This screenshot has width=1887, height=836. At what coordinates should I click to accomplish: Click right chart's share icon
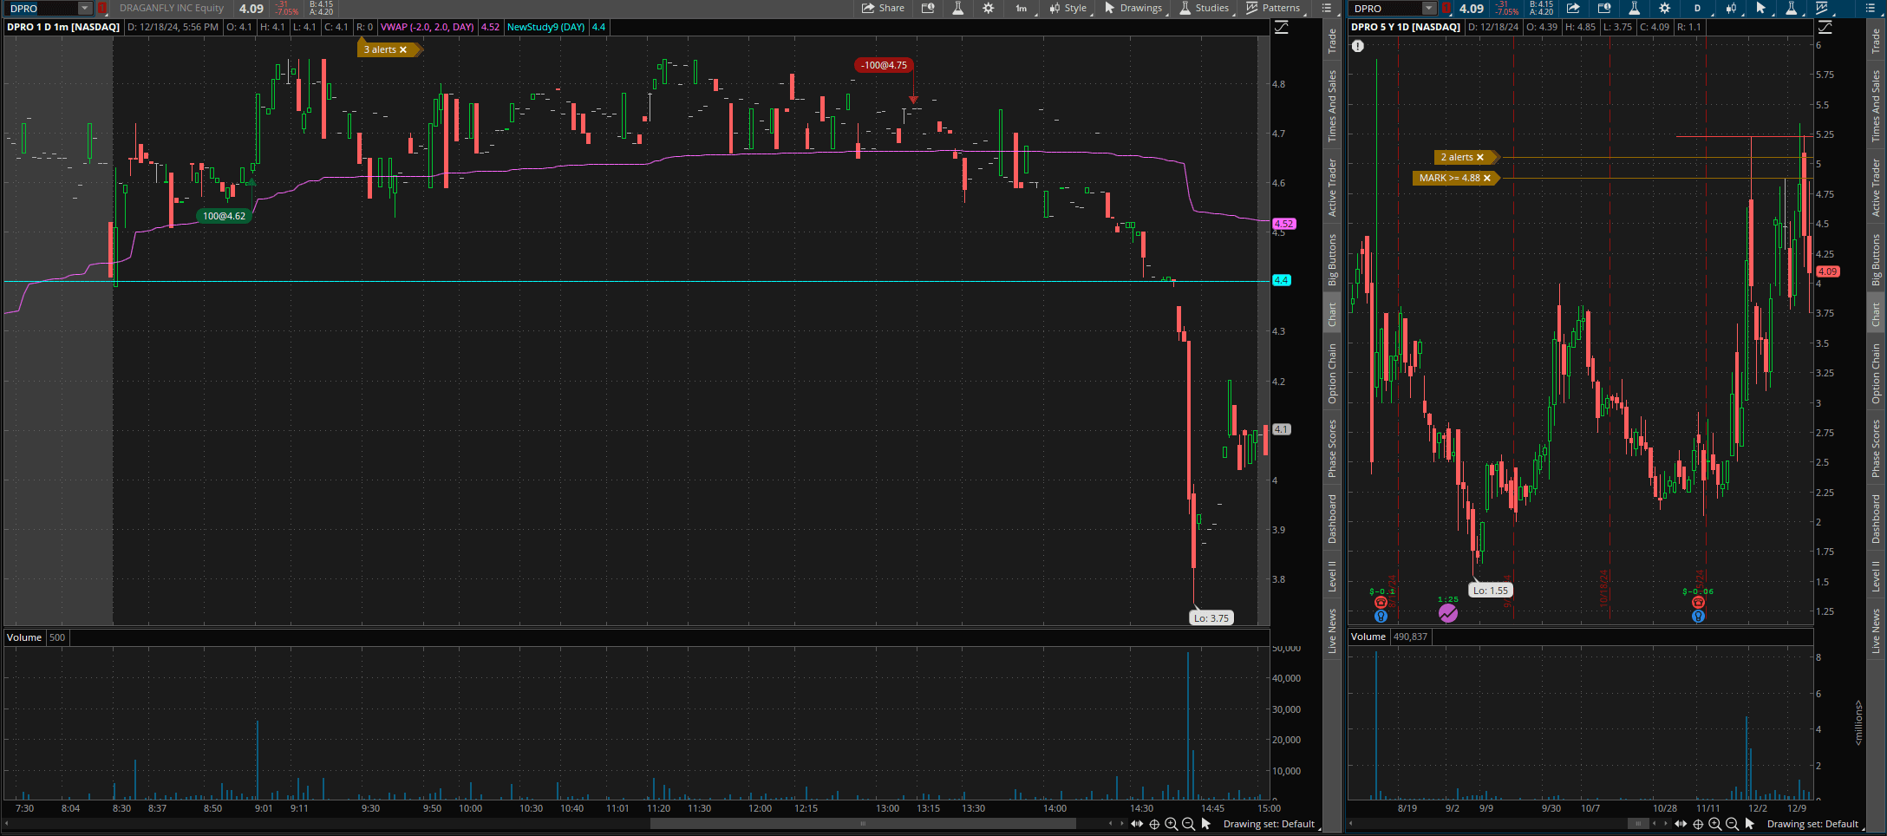tap(1573, 8)
